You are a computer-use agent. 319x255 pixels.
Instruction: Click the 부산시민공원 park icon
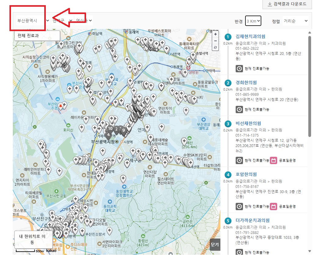56,191
